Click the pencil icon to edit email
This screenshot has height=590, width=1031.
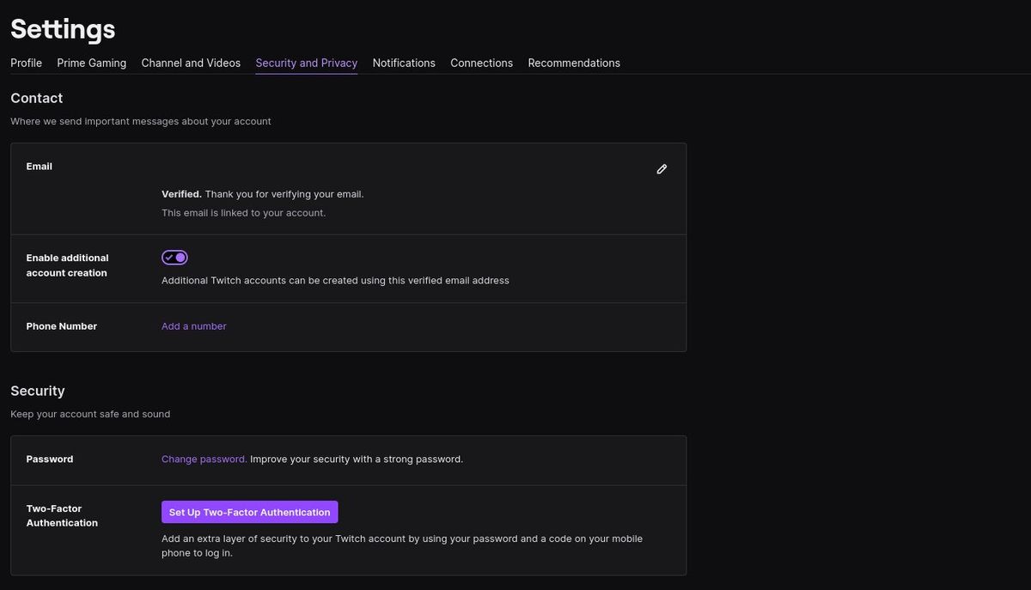(x=662, y=169)
